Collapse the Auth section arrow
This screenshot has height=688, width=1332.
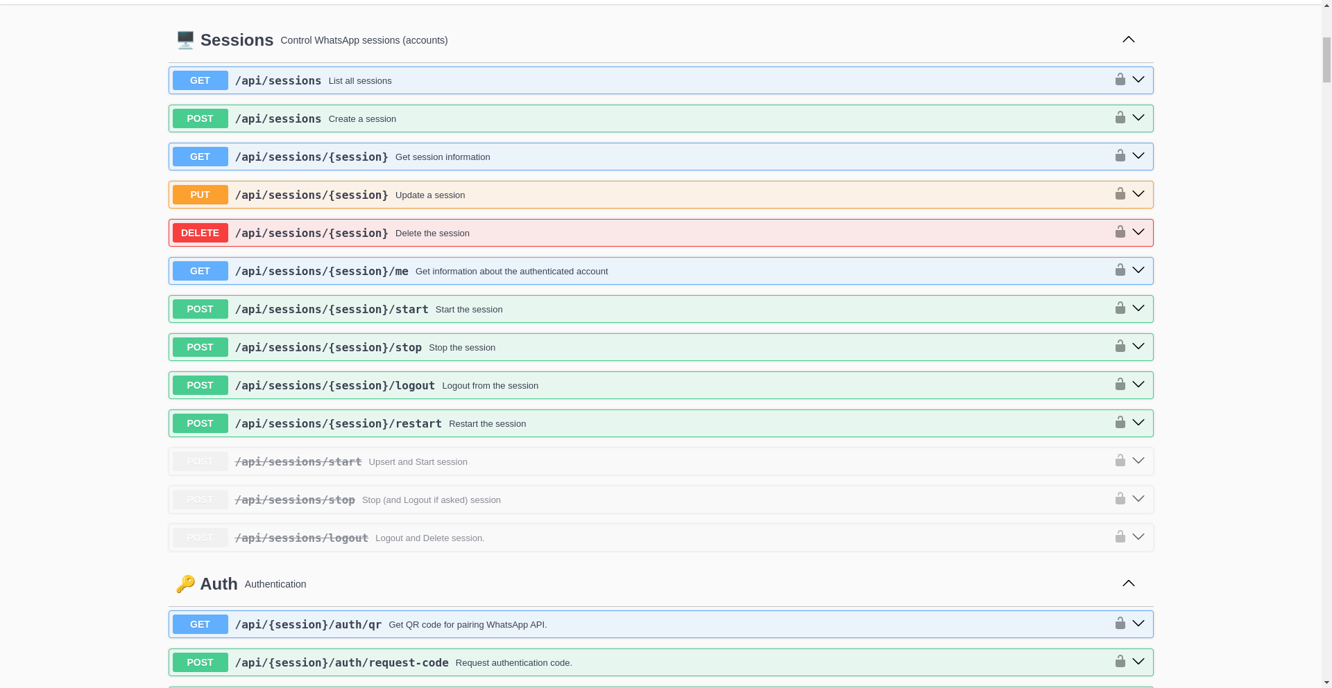(1129, 583)
